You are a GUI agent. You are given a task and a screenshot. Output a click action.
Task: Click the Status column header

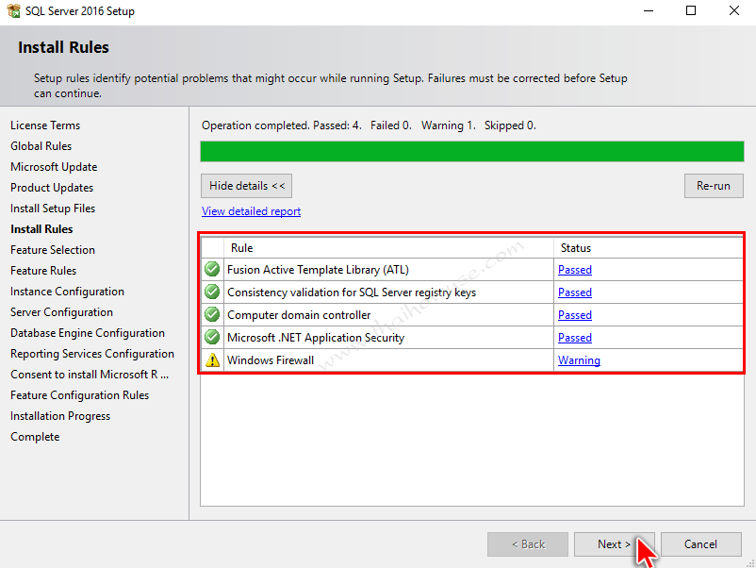649,248
